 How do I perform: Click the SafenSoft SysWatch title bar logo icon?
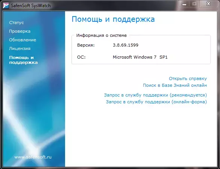click(6, 6)
